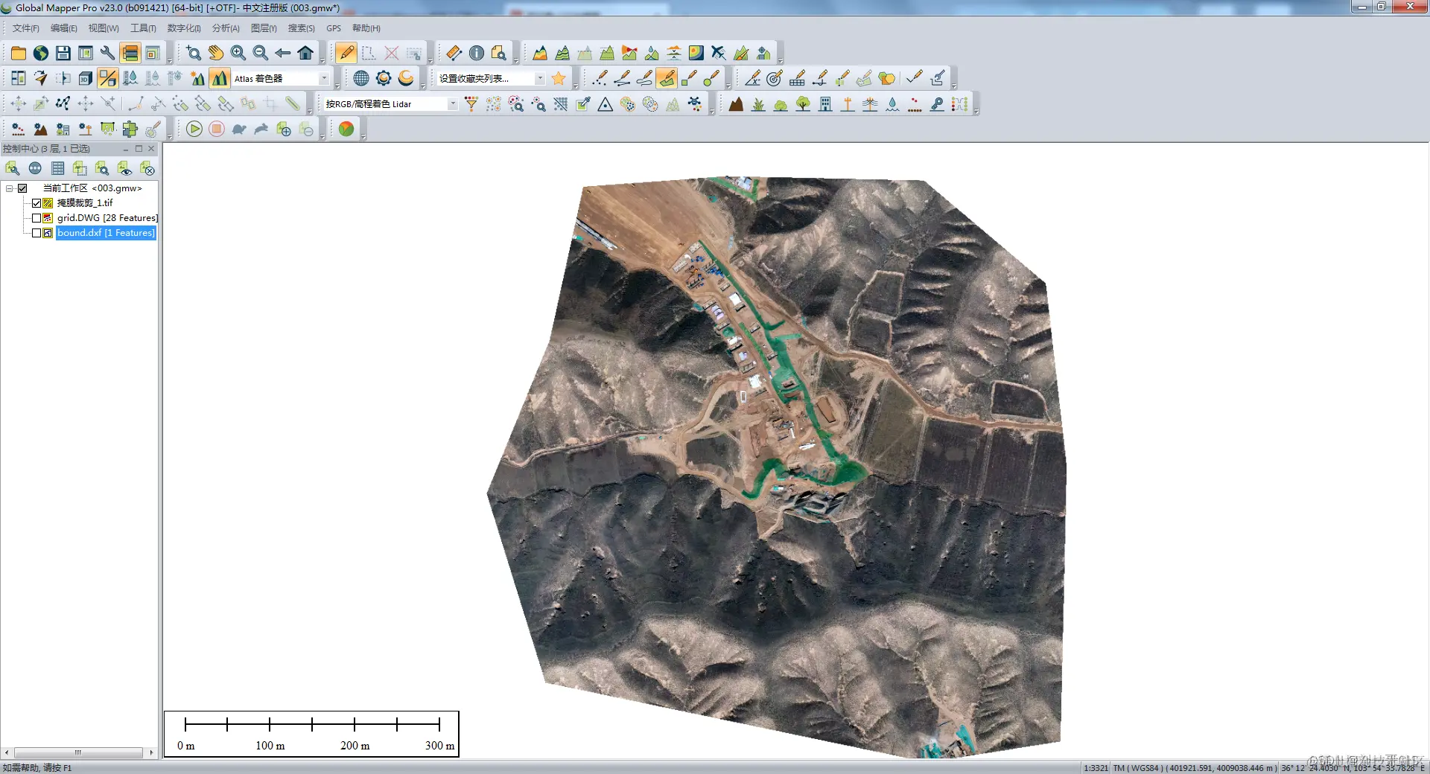
Task: Open the 3D viewer cube icon
Action: point(86,78)
